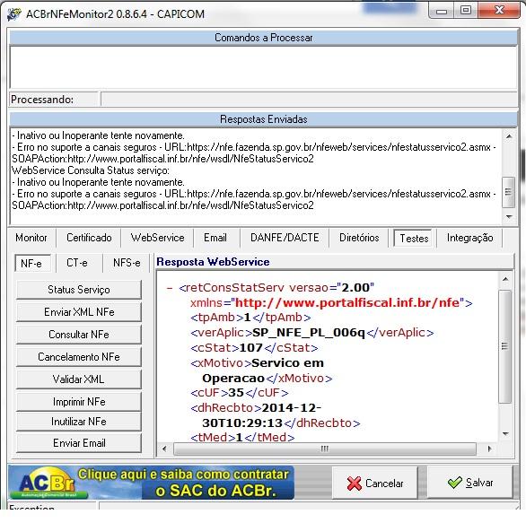Click the xmlns portalfiscal URL text
The height and width of the screenshot is (523, 526).
coord(347,302)
